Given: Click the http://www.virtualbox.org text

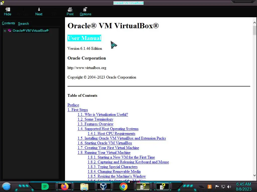Looking at the screenshot, I should tap(87, 68).
